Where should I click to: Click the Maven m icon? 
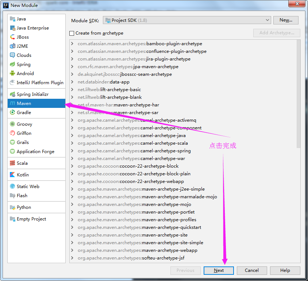pyautogui.click(x=12, y=103)
